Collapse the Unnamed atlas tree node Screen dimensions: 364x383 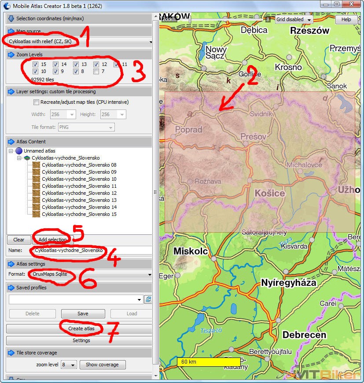tap(11, 151)
